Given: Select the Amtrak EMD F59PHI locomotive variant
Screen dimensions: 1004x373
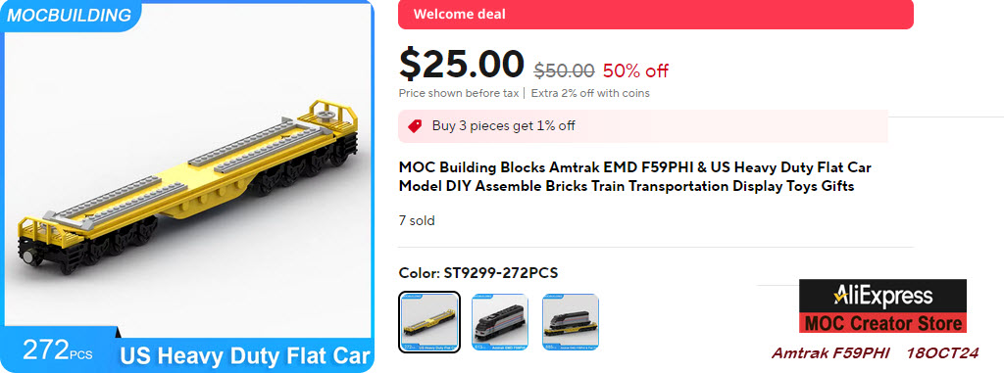Looking at the screenshot, I should click(499, 322).
